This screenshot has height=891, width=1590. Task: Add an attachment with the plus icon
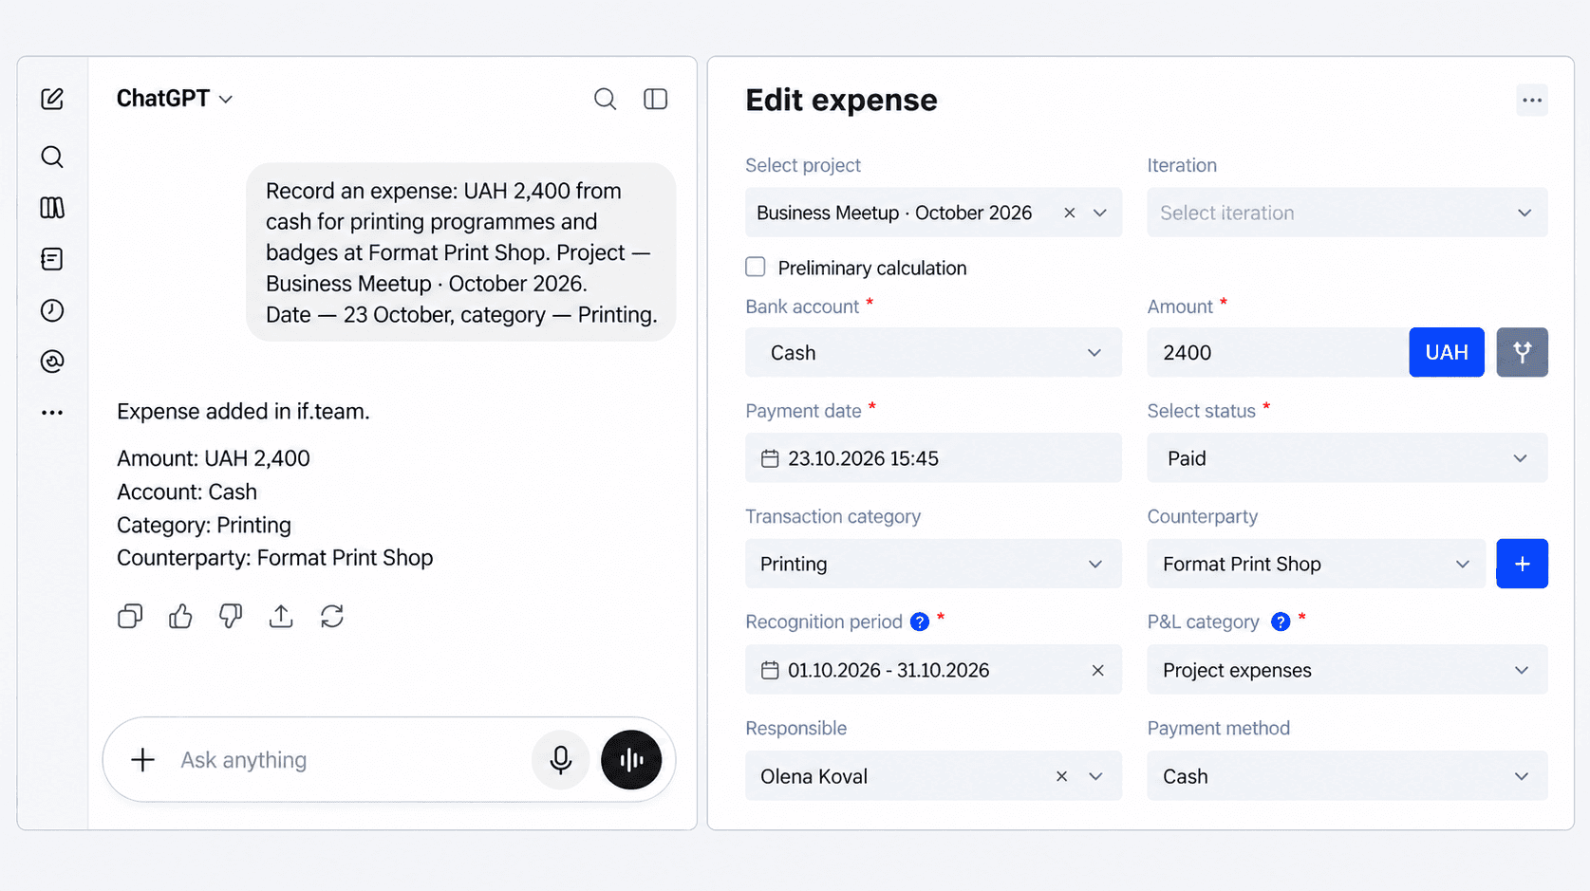[x=142, y=760]
